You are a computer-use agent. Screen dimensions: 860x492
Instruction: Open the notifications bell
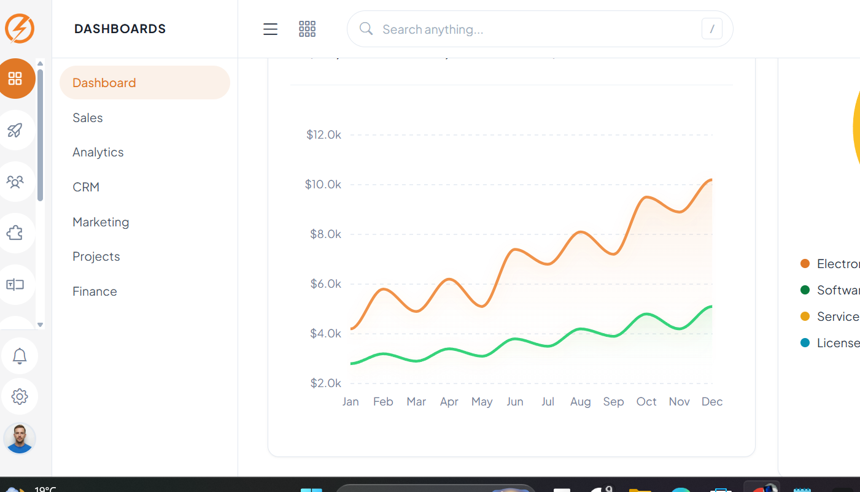20,356
